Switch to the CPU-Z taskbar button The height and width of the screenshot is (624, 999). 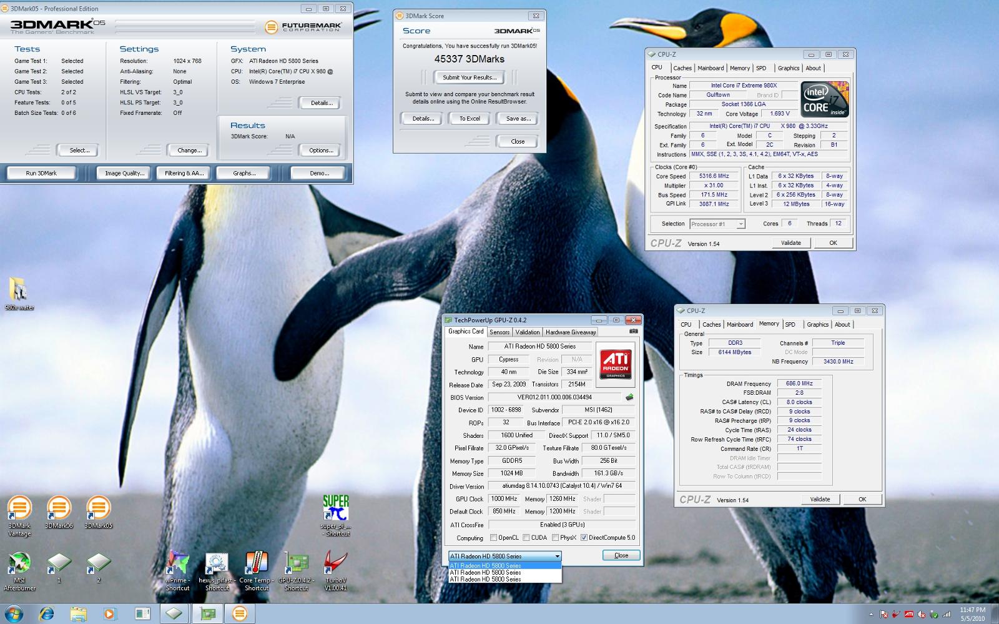click(174, 614)
